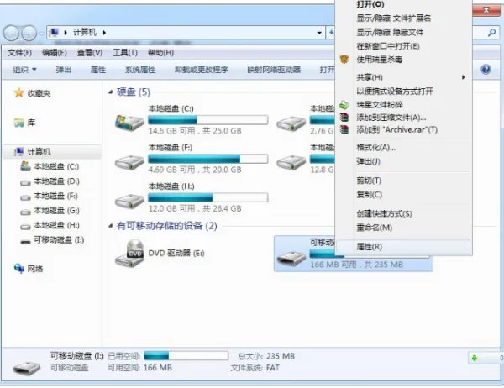The width and height of the screenshot is (504, 388).
Task: Choose 显示/隐藏 隐藏文件 in context menu
Action: (x=403, y=32)
